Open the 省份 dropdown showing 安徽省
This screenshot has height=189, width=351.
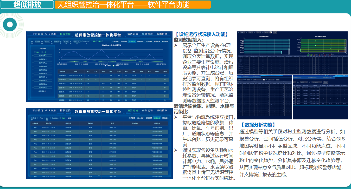tap(37, 42)
